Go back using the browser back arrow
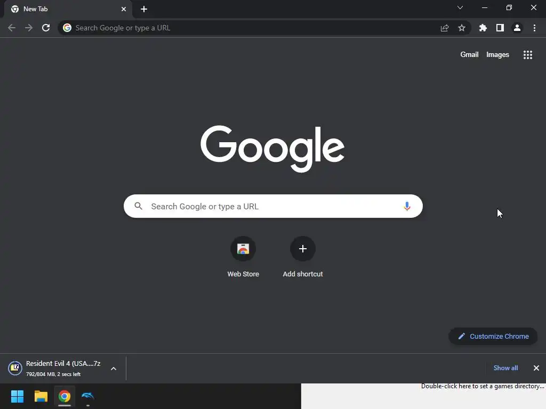The image size is (546, 409). [12, 28]
